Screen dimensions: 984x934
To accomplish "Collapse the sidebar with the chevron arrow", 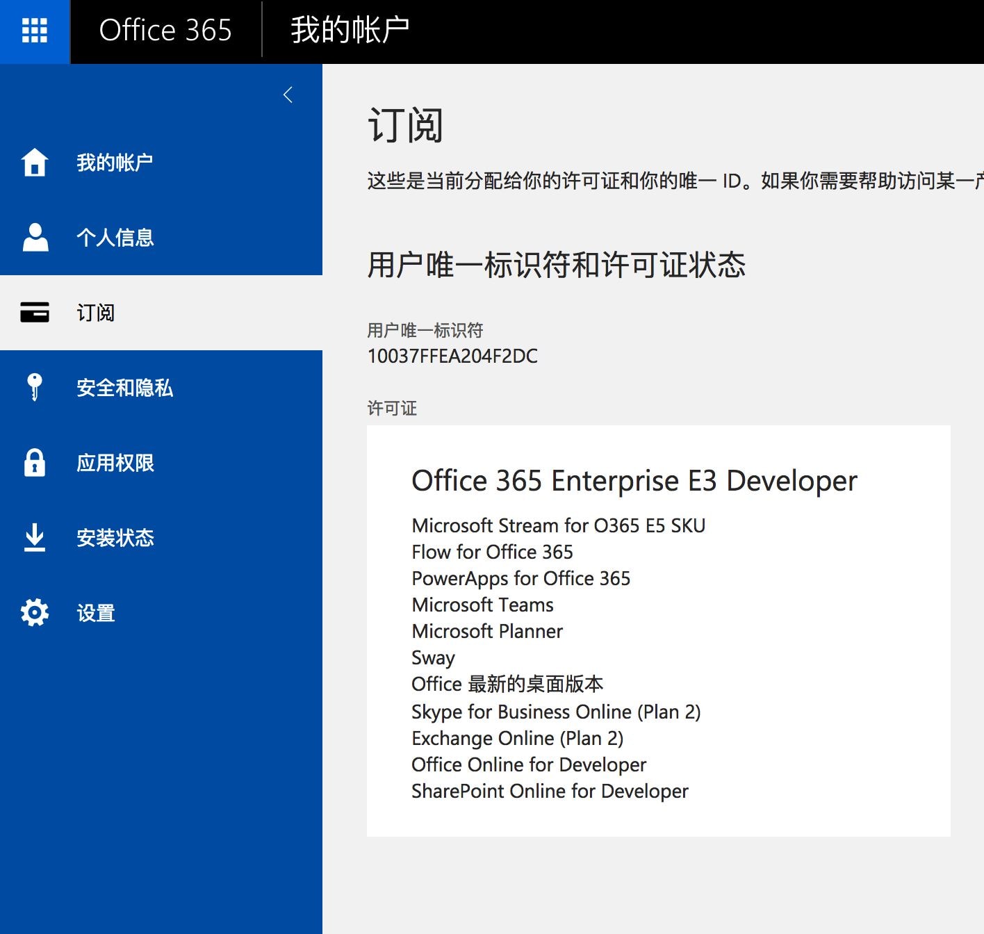I will pyautogui.click(x=288, y=95).
